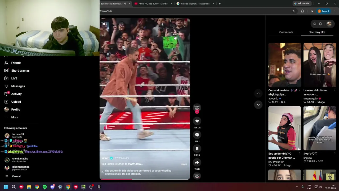Save video with the bookmark icon
Screen dimensions: 339x191
tap(197, 149)
